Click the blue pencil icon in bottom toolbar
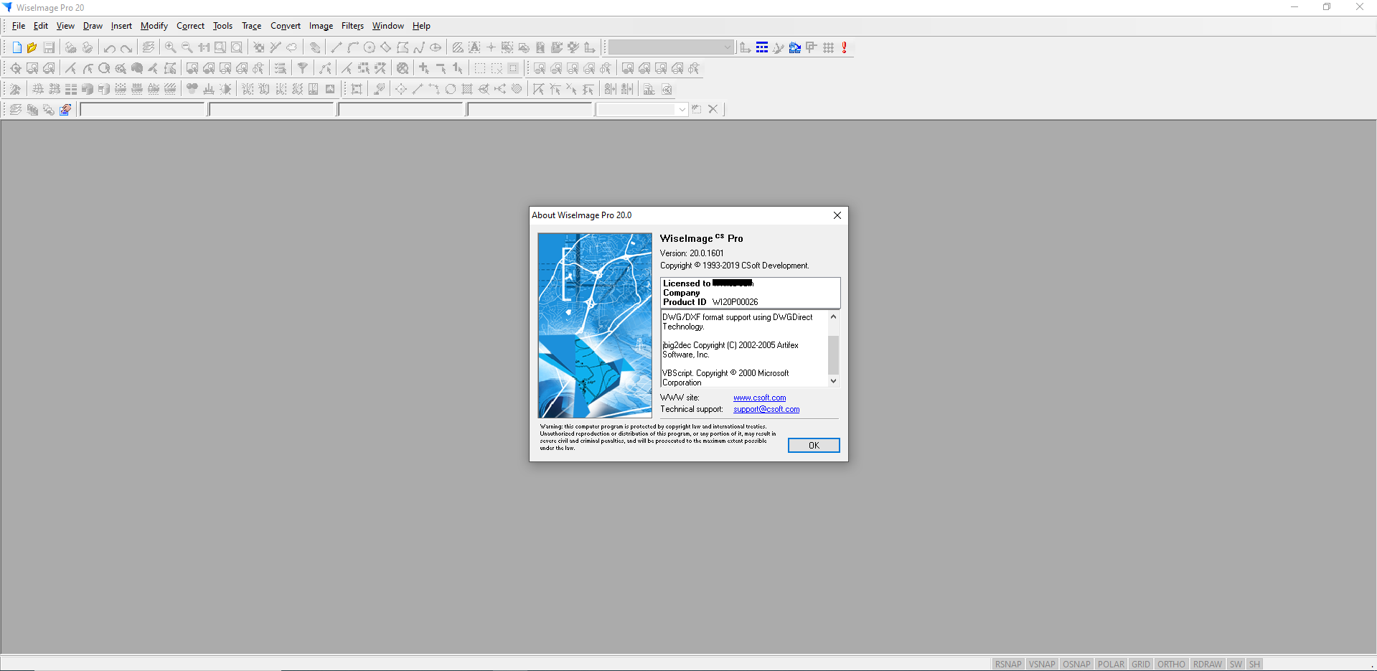 65,110
